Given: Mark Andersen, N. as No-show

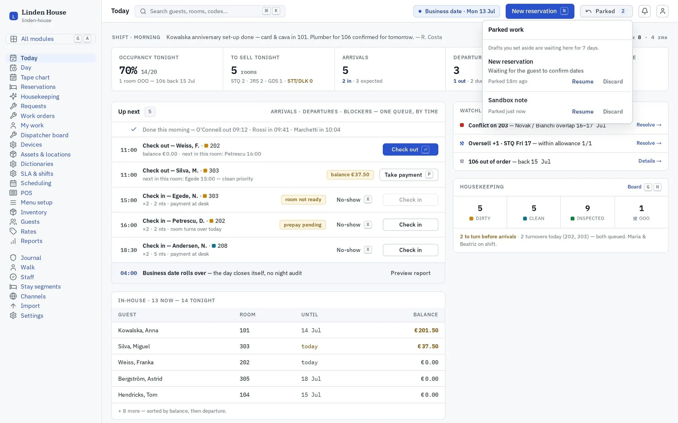Looking at the screenshot, I should (x=354, y=250).
